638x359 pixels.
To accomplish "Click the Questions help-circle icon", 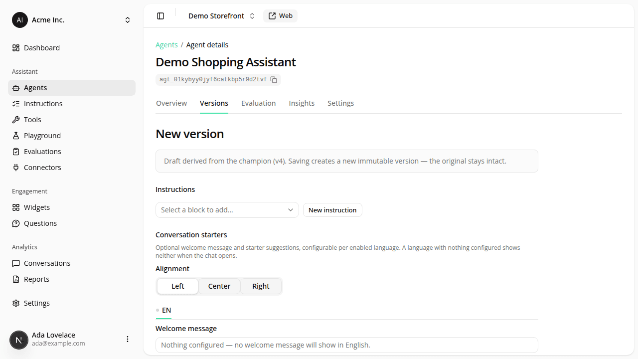I will (x=16, y=223).
